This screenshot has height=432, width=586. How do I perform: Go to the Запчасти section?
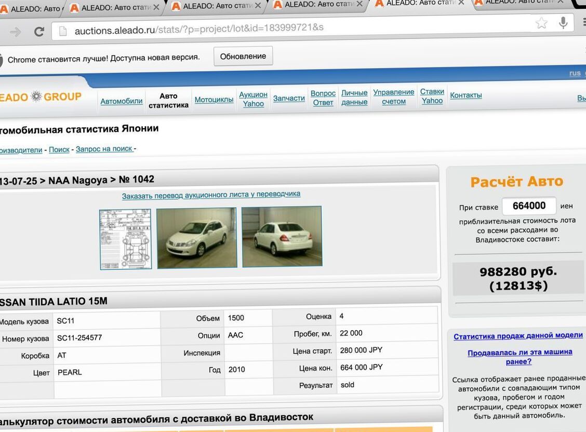click(x=289, y=98)
